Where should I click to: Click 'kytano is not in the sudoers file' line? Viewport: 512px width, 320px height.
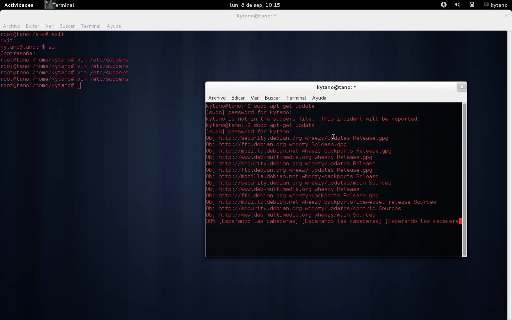point(313,119)
